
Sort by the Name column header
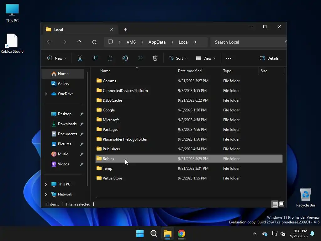(x=135, y=71)
